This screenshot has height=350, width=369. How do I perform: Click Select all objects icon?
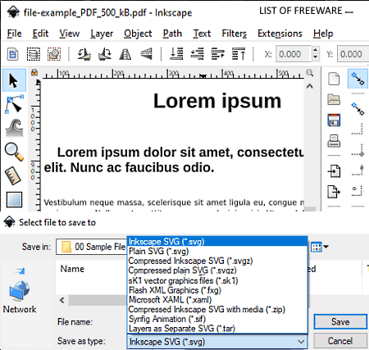(12, 54)
